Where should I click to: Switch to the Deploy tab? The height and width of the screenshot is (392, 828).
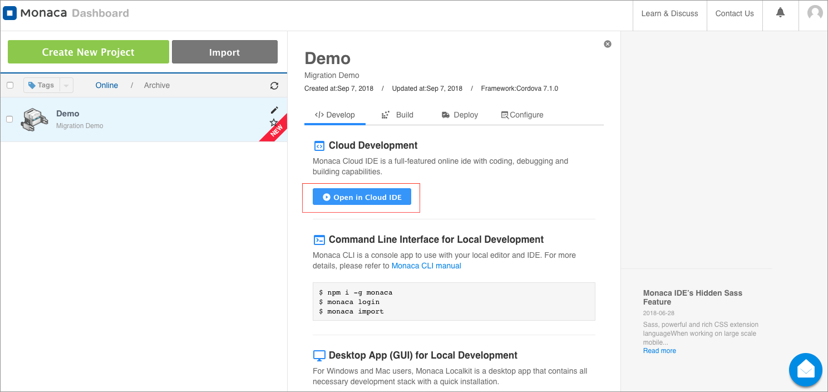pos(460,115)
